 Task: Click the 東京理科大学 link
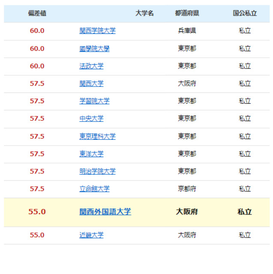(x=97, y=136)
